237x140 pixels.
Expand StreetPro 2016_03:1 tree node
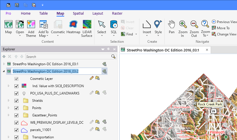tap(4, 64)
